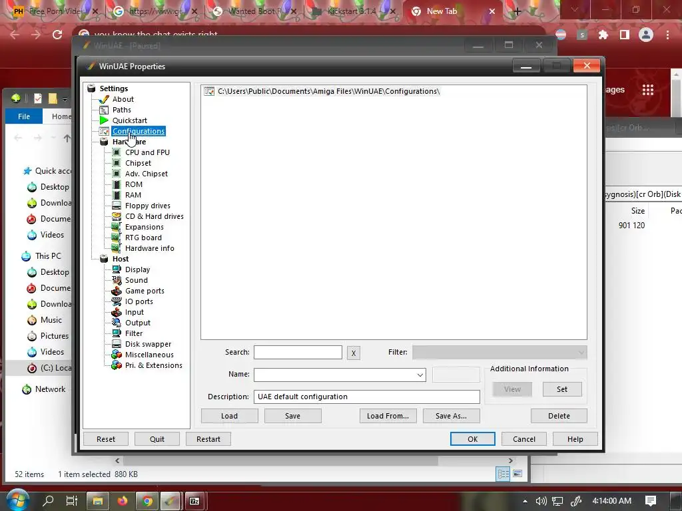Click the Delete button
682x511 pixels.
click(559, 416)
